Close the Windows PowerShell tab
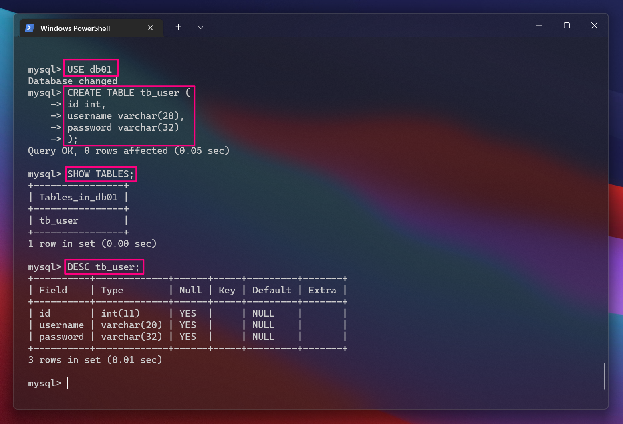Viewport: 623px width, 424px height. [x=150, y=28]
